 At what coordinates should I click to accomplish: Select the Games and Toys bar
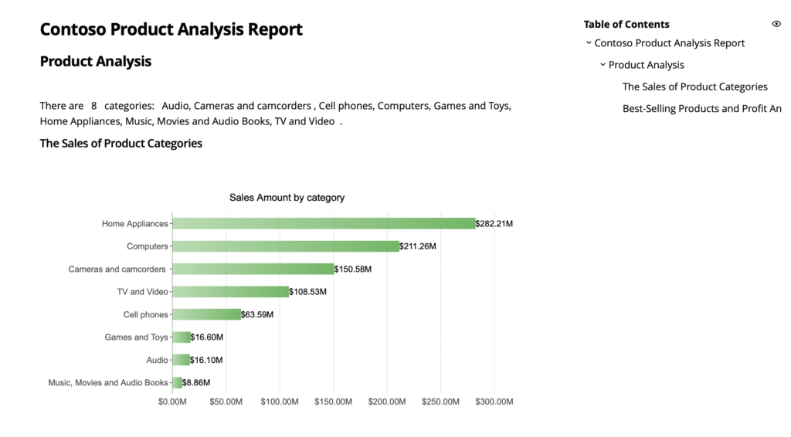(181, 337)
